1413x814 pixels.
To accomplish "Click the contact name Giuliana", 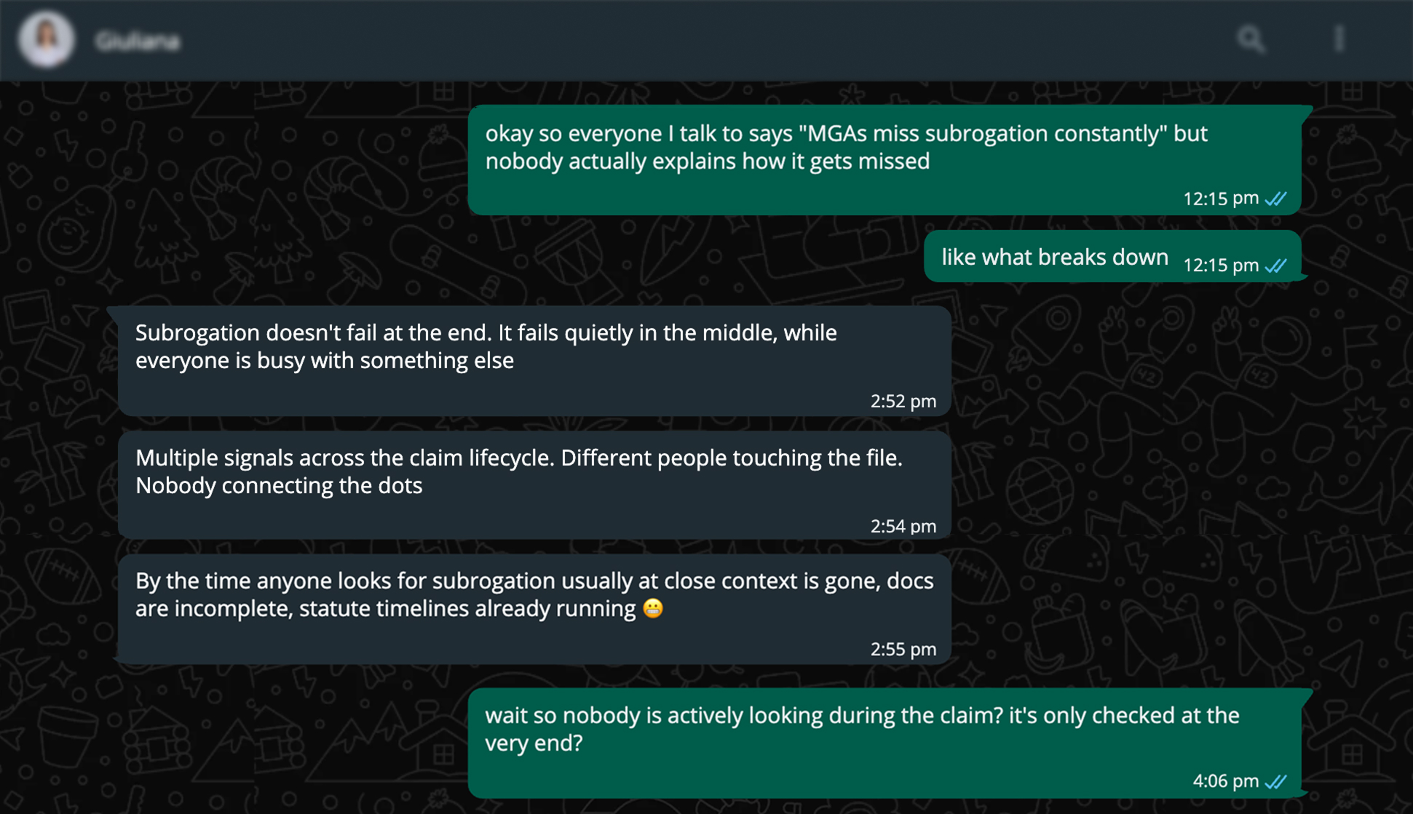I will point(138,41).
